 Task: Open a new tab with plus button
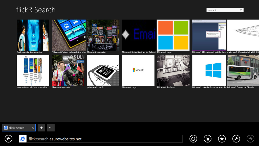[x=41, y=128]
